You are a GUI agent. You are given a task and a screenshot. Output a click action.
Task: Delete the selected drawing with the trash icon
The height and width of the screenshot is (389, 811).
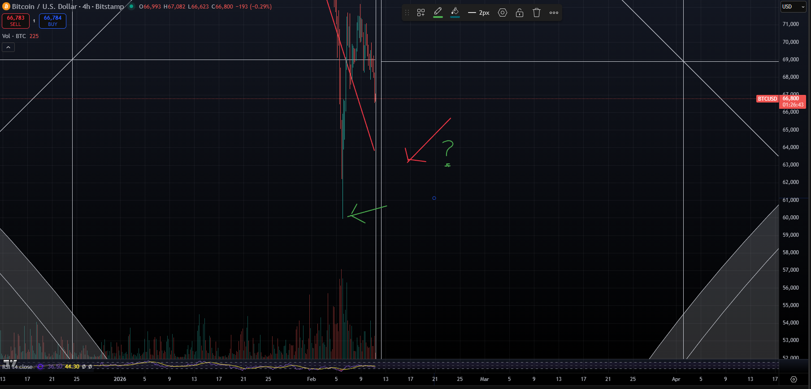pos(537,13)
